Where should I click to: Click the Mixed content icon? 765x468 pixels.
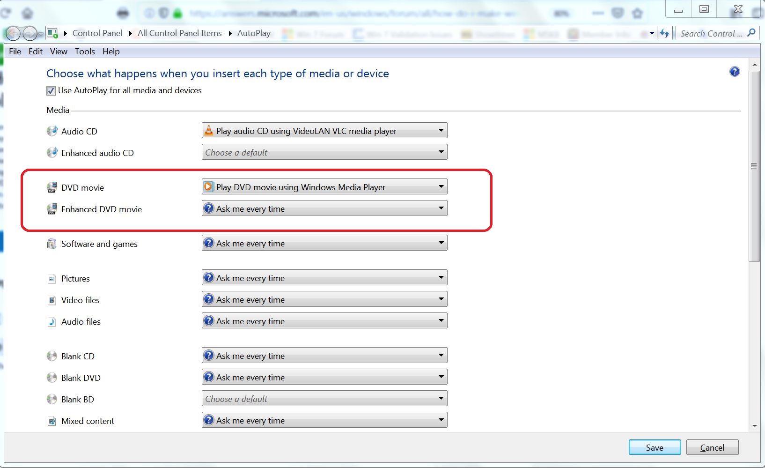(52, 421)
